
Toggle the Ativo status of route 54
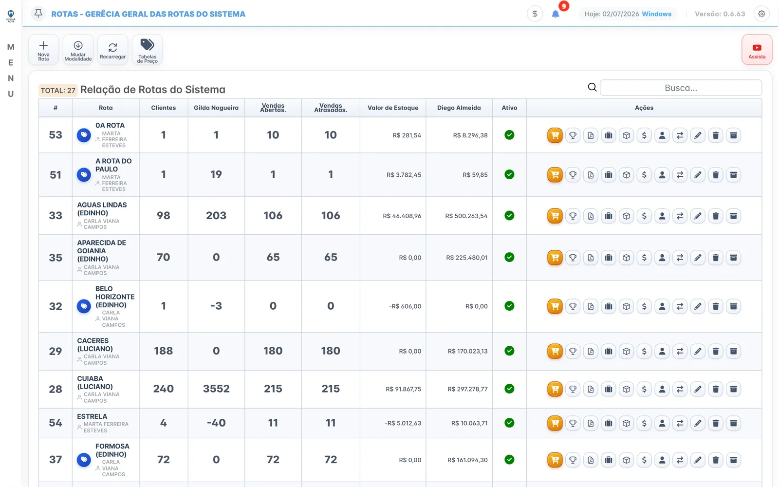pyautogui.click(x=509, y=423)
